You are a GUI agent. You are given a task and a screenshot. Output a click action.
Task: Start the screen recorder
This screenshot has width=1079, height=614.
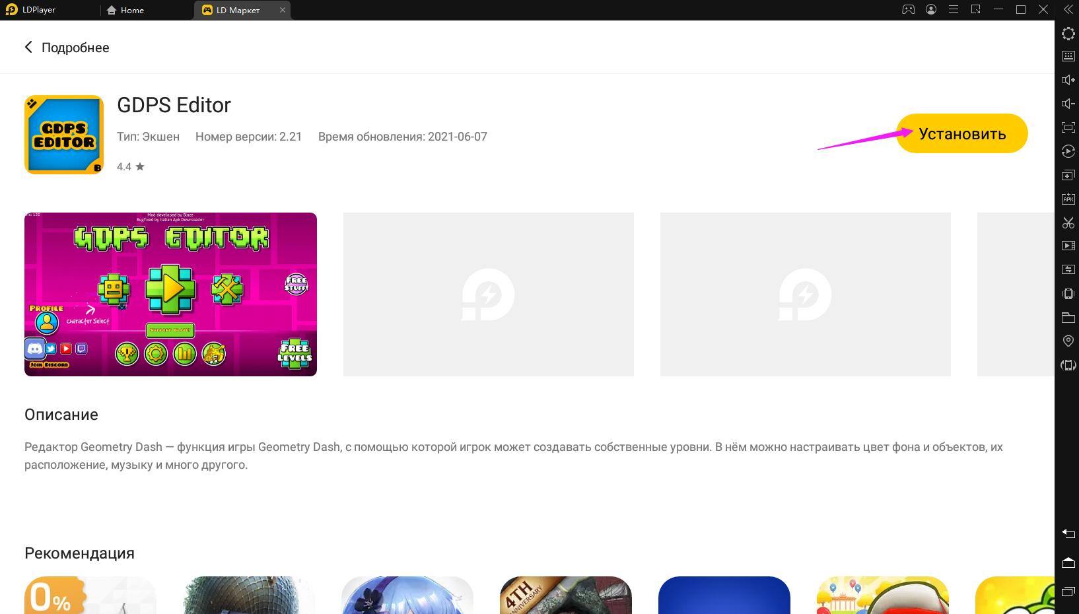pyautogui.click(x=1068, y=246)
